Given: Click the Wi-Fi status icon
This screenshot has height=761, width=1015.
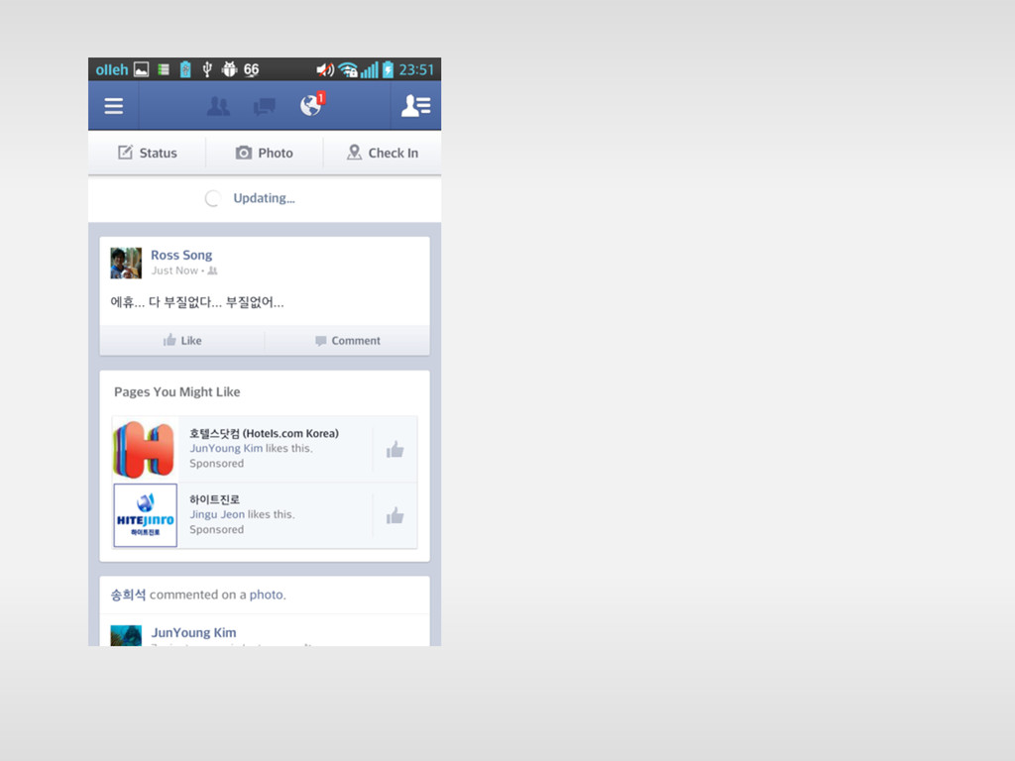Looking at the screenshot, I should click(348, 70).
